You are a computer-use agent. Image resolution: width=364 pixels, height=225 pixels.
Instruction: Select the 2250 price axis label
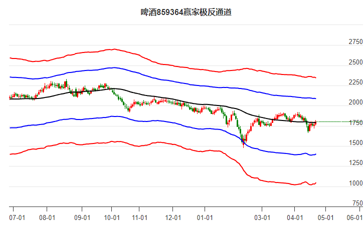[355, 82]
